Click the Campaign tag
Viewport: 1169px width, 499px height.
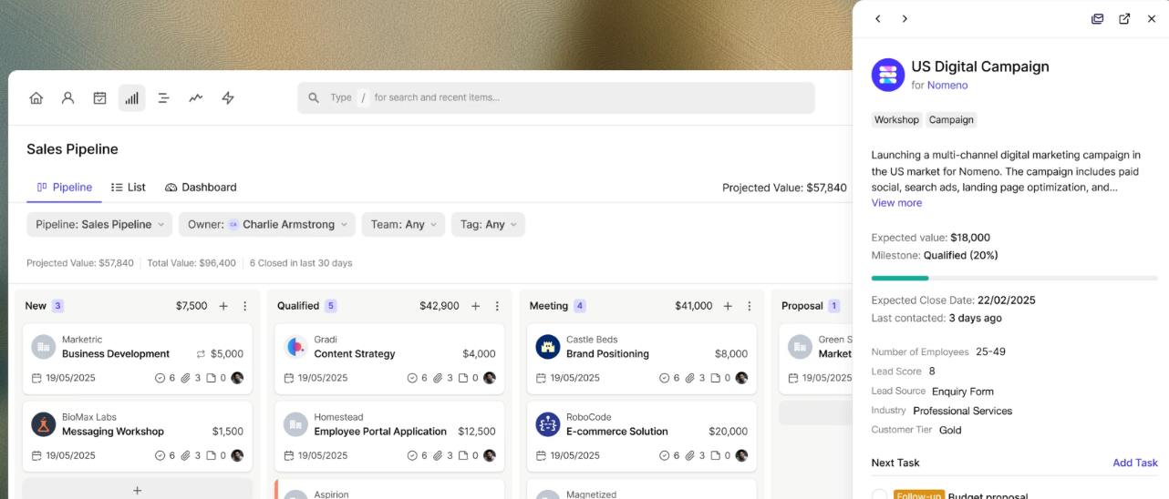click(951, 120)
